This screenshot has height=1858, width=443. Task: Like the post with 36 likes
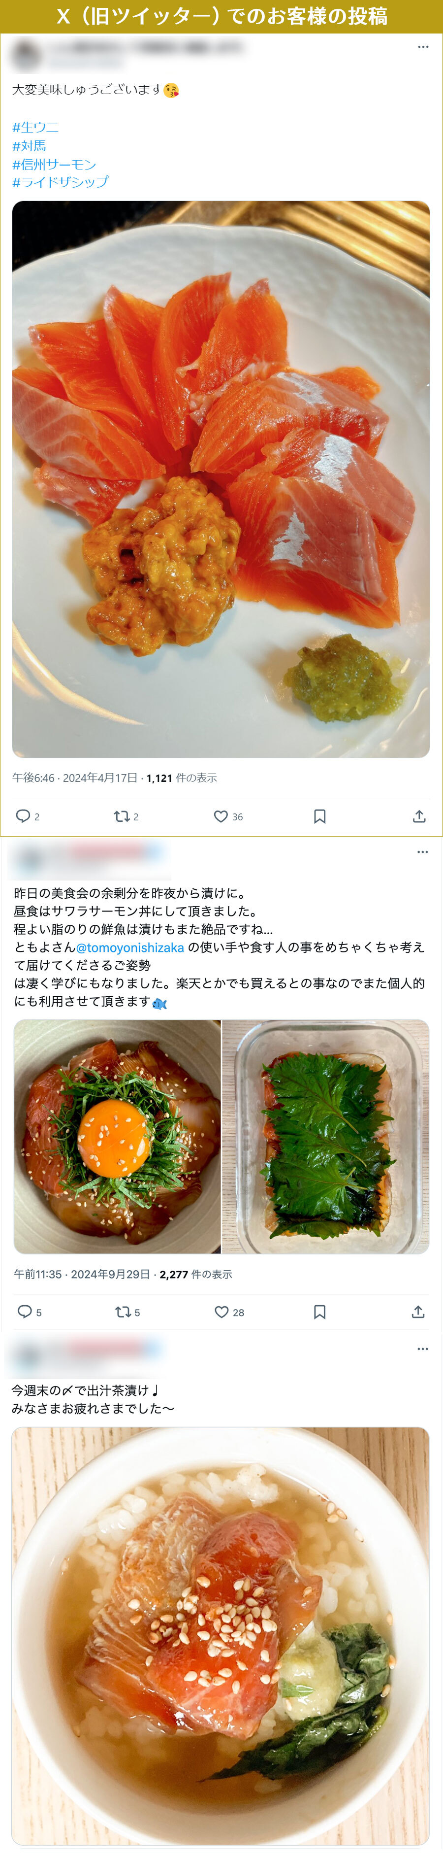[221, 816]
